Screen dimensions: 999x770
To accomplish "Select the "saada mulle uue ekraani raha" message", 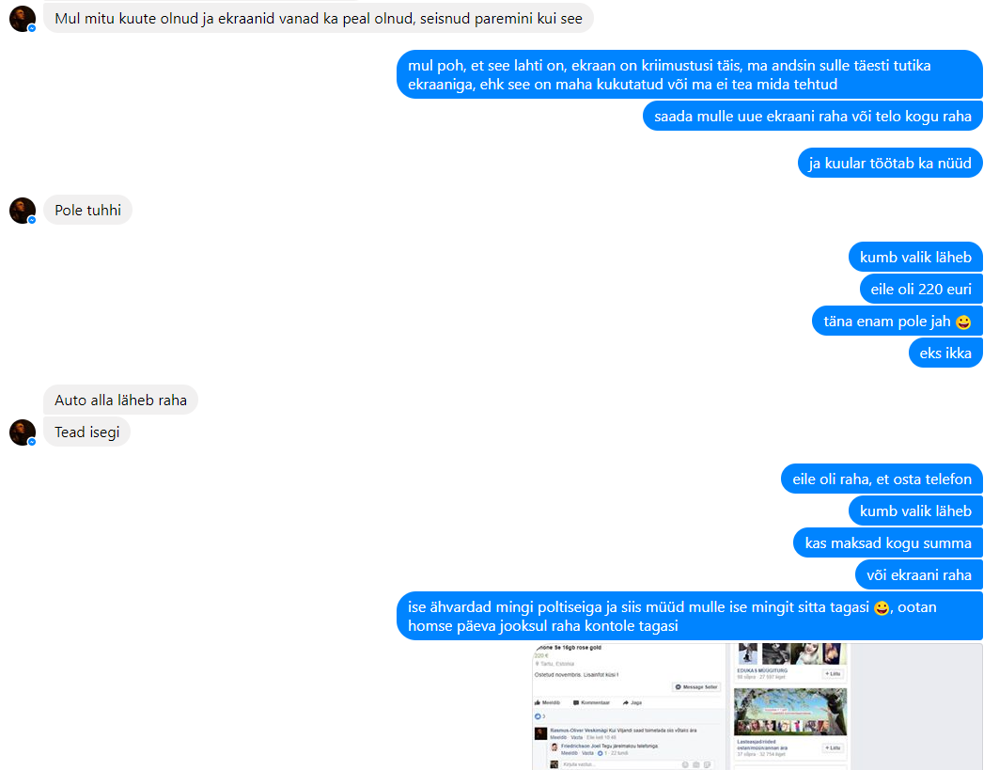I will tap(812, 116).
